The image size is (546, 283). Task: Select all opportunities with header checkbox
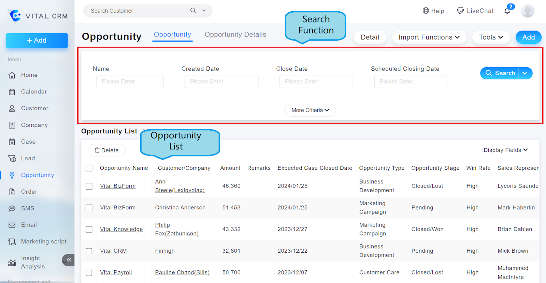(x=89, y=168)
